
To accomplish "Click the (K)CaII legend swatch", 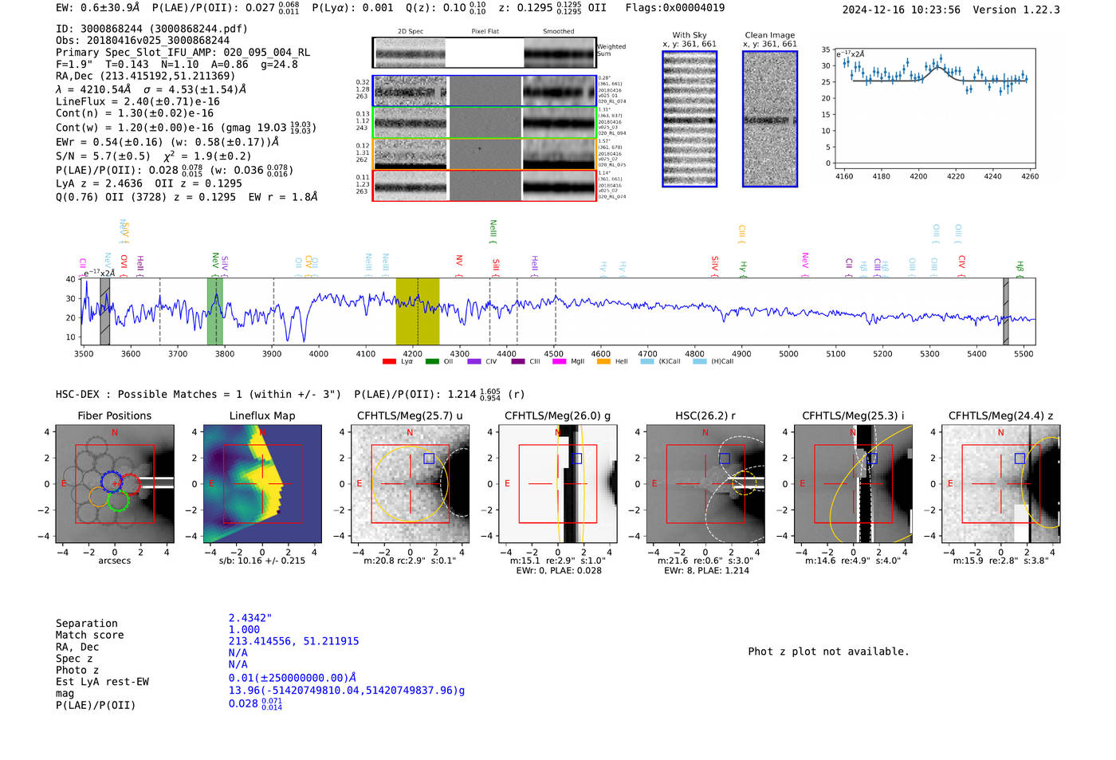I will [646, 361].
